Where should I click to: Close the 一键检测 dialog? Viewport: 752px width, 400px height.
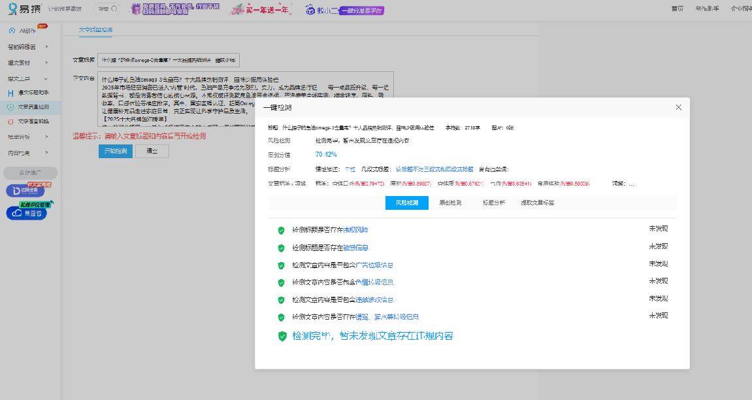(678, 107)
